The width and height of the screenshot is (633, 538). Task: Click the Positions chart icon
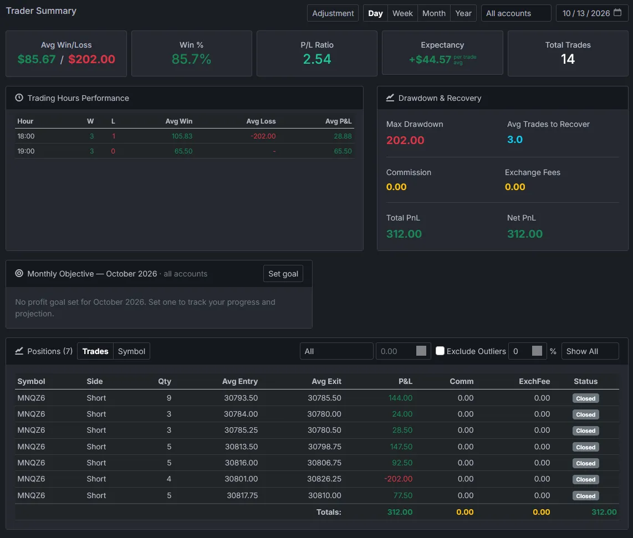pyautogui.click(x=19, y=351)
